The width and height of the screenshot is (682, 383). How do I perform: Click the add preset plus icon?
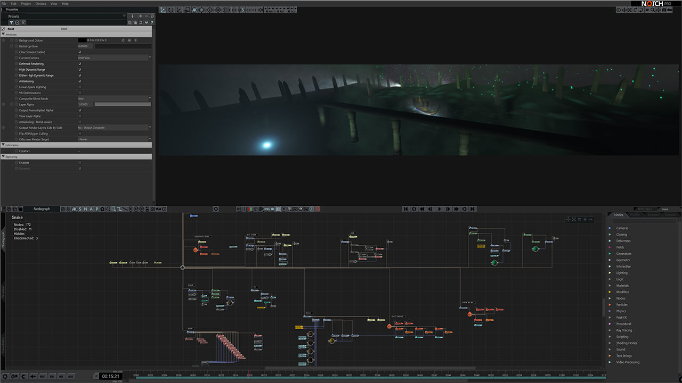click(x=141, y=16)
